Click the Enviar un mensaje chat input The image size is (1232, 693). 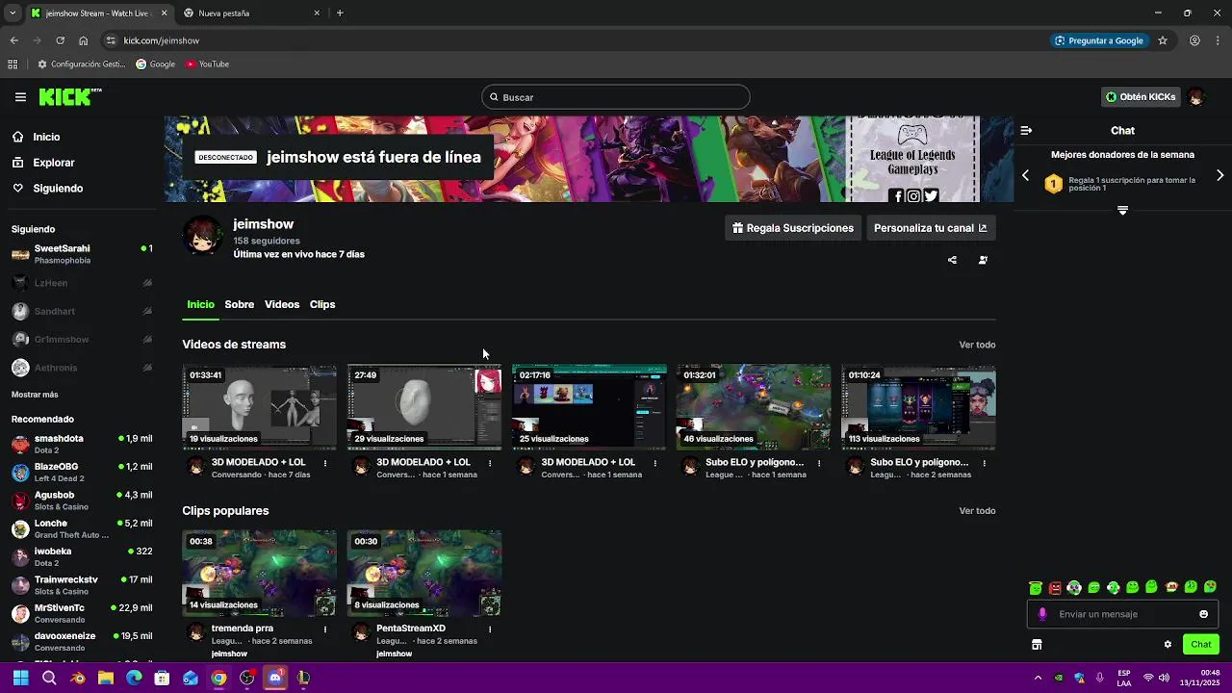(1122, 614)
